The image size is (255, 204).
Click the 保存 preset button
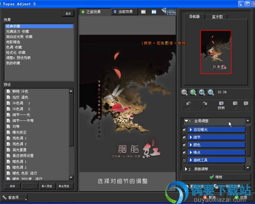(12, 186)
